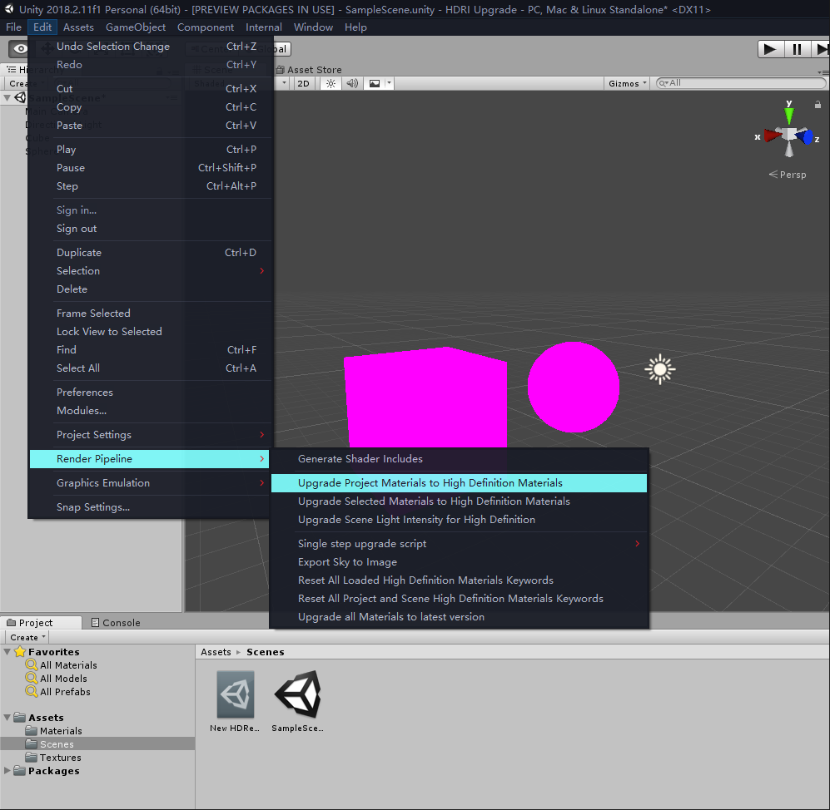
Task: Click the blue Z axis gizmo cone
Action: coord(806,137)
